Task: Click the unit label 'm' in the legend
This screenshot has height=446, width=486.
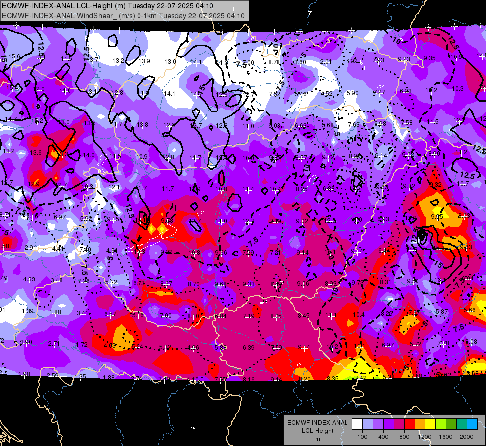Action: click(317, 439)
